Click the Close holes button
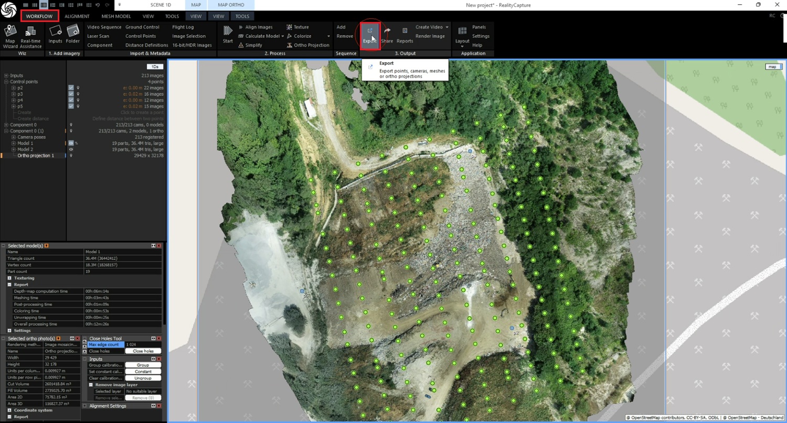Screen dimensions: 787x423 tap(143, 351)
